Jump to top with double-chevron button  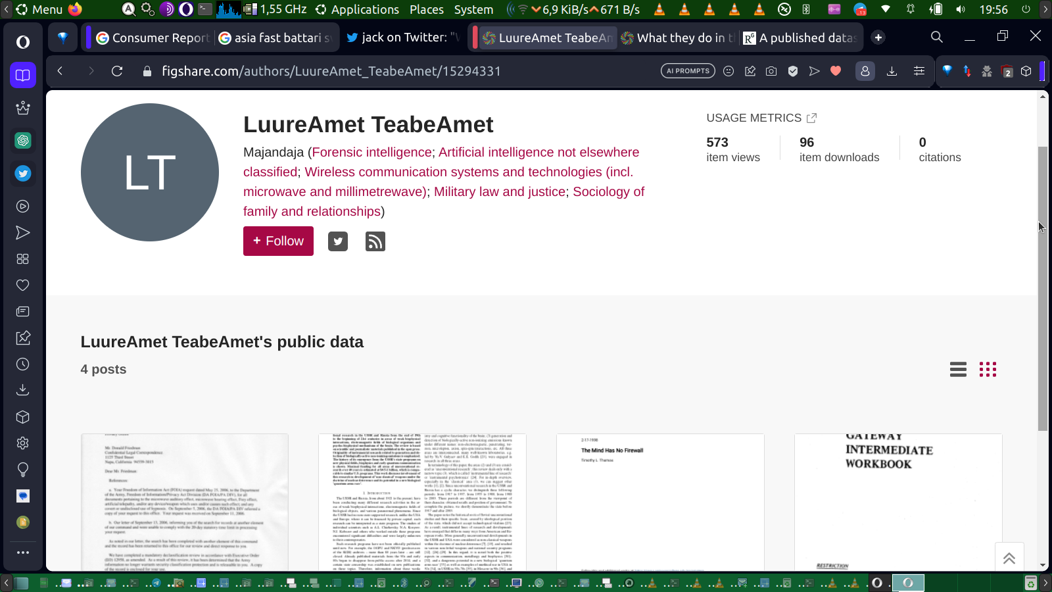pos(1009,558)
